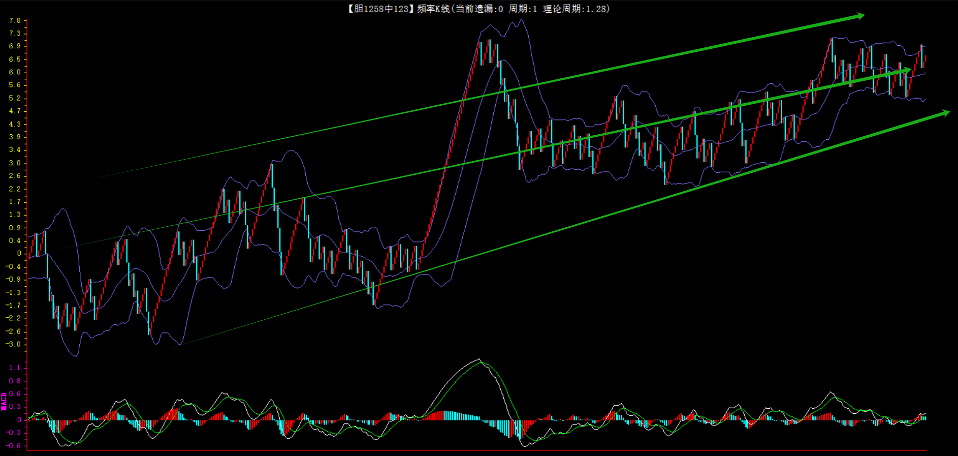The width and height of the screenshot is (958, 456).
Task: Click the 1.1 label on MACD axis
Action: [15, 368]
